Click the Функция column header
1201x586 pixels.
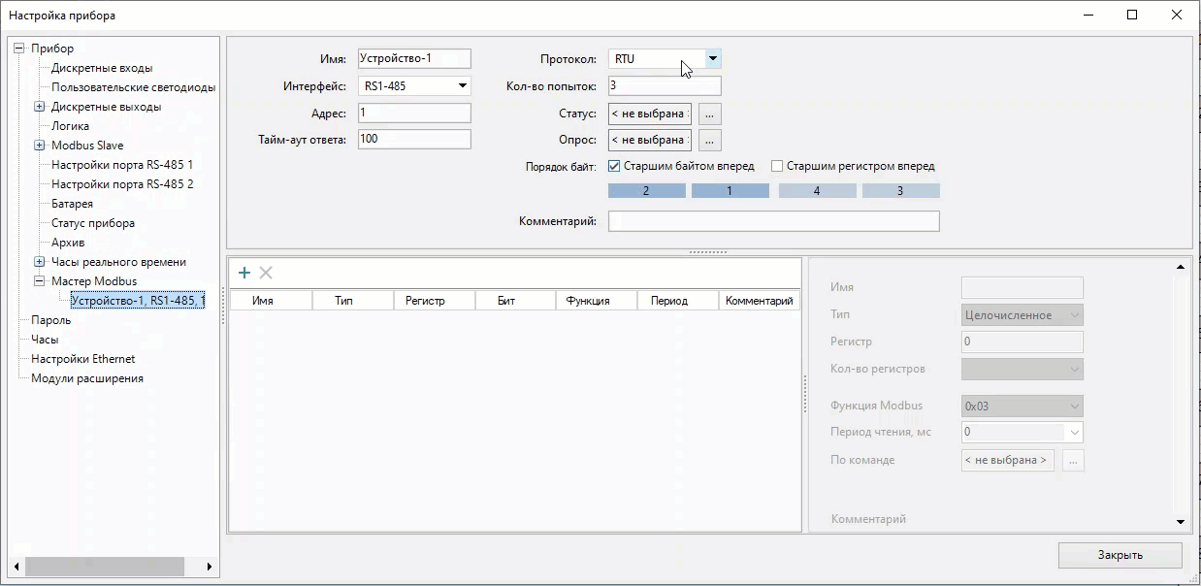[x=597, y=301]
